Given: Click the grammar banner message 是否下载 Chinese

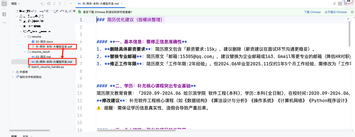Looking at the screenshot, I should click(x=107, y=12).
